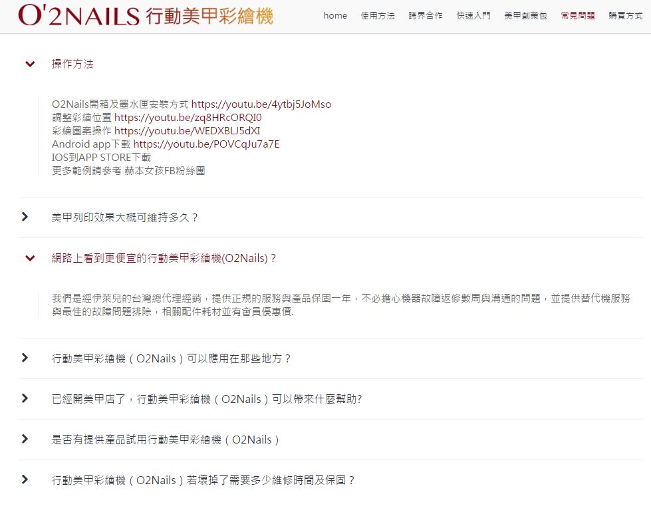651x524 pixels.
Task: Open the 維修時間及保固？ question title
Action: click(203, 480)
